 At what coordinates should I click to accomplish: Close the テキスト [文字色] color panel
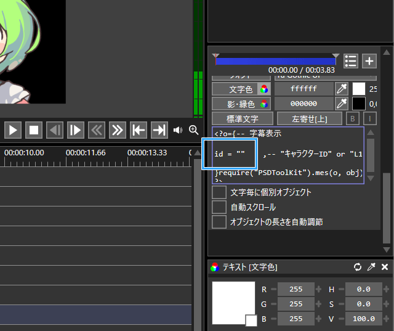point(385,267)
